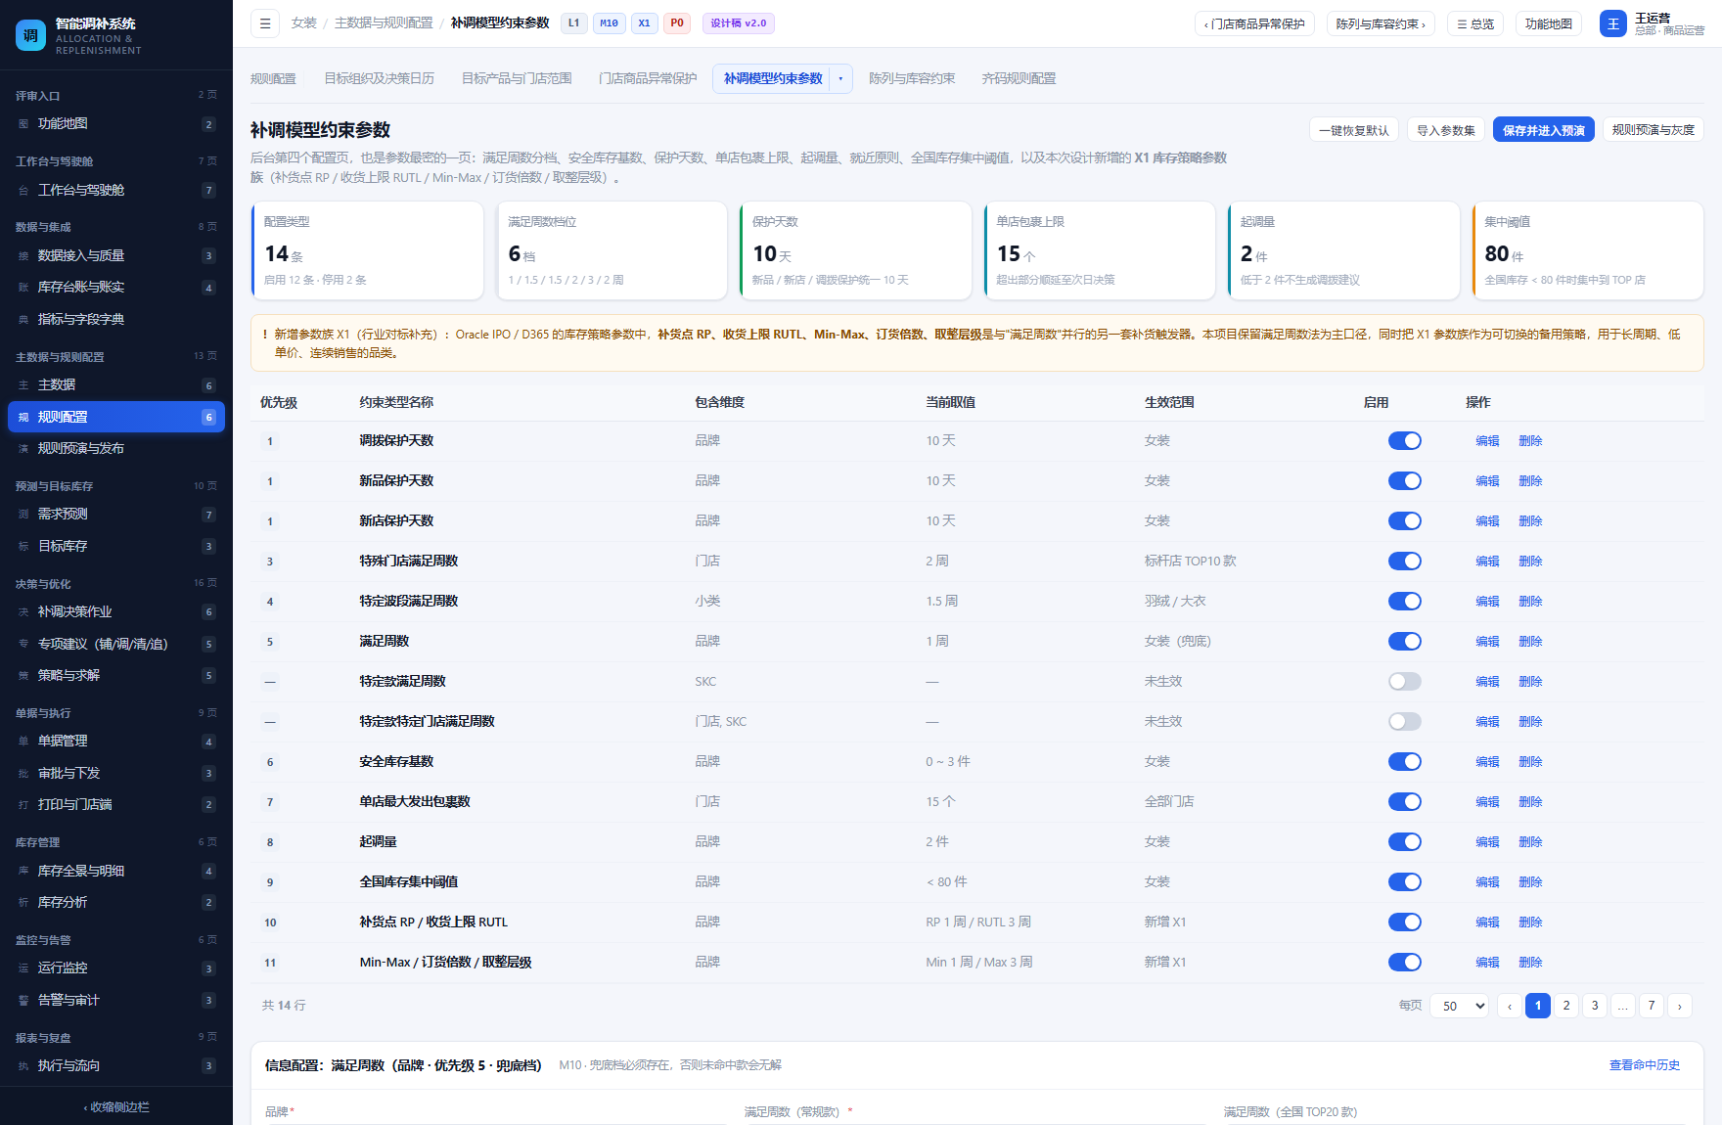The width and height of the screenshot is (1722, 1125).
Task: Open 库存台账与账实 sidebar item
Action: coord(116,288)
